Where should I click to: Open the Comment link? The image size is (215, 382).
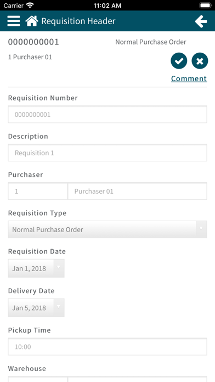[x=189, y=78]
